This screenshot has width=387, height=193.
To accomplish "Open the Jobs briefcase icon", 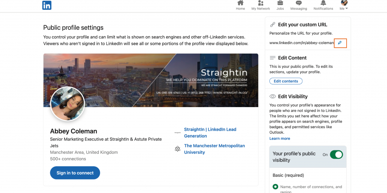I will [280, 3].
